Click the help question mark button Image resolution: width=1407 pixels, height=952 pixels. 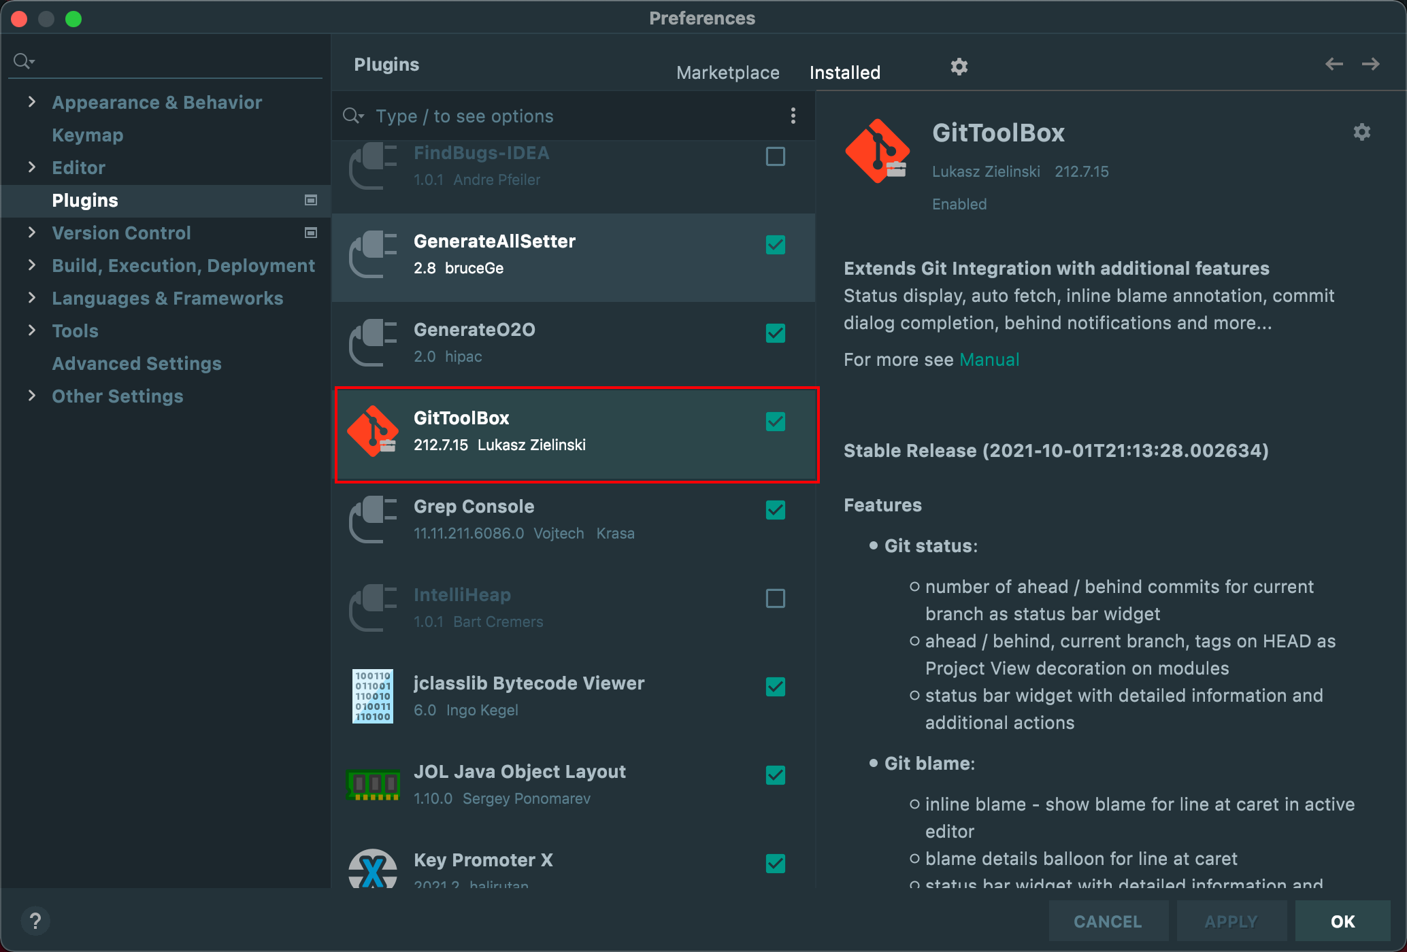click(x=35, y=921)
